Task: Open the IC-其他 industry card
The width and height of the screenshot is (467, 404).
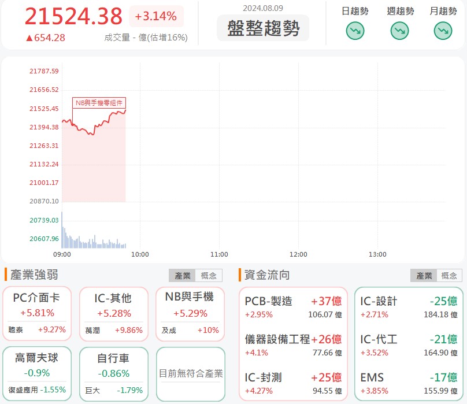Action: [114, 314]
